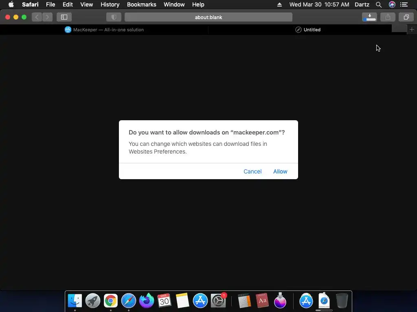417x312 pixels.
Task: Open Notification Center list icon
Action: 404,4
